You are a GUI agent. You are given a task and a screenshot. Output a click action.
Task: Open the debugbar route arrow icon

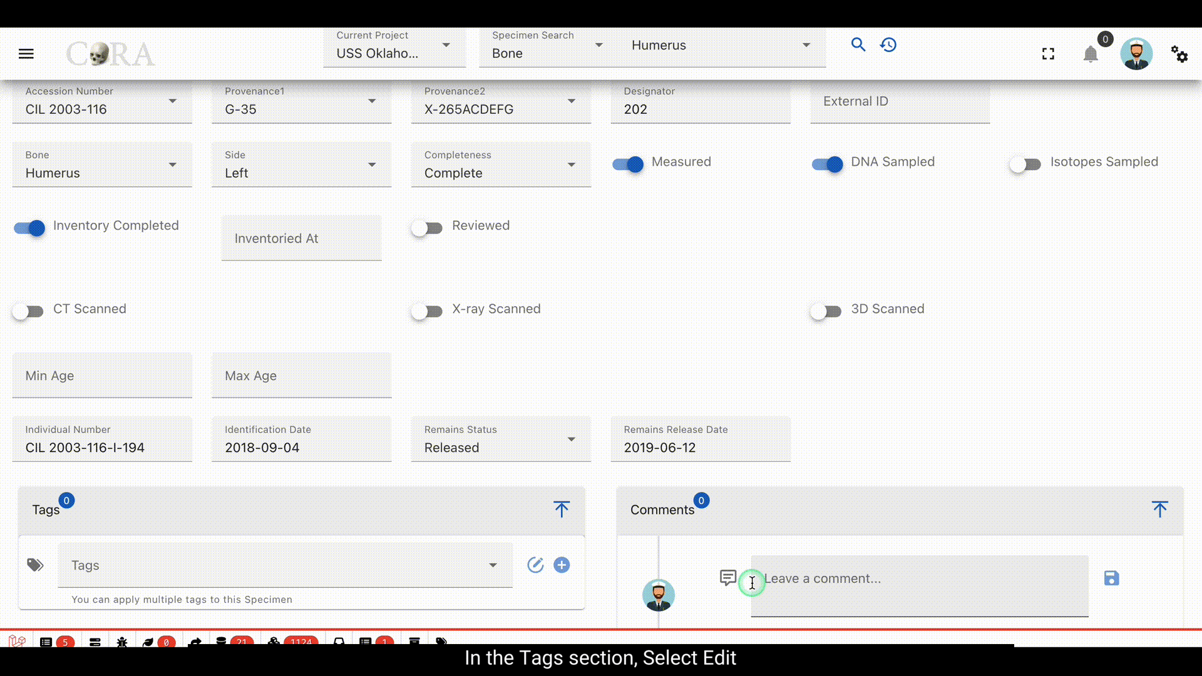tap(195, 642)
